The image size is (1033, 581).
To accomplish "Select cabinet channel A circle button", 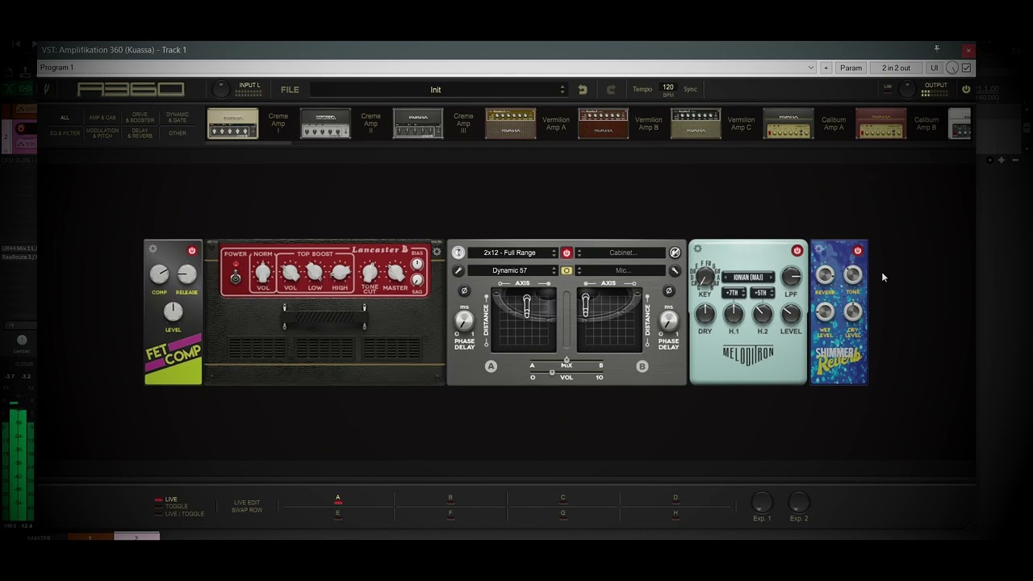I will (491, 366).
